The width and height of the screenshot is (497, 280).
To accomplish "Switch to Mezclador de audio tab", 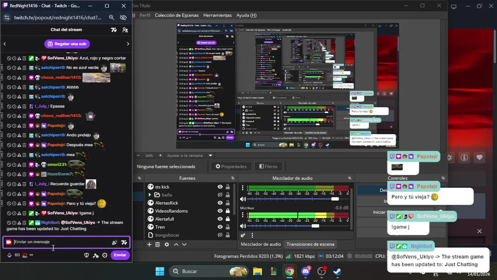I will click(x=261, y=244).
